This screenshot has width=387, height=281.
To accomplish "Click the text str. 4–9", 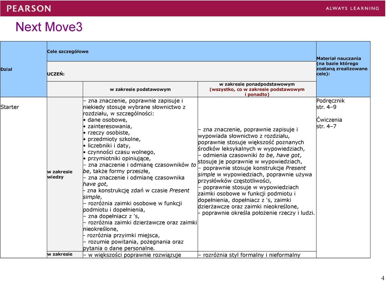I will pyautogui.click(x=326, y=107).
